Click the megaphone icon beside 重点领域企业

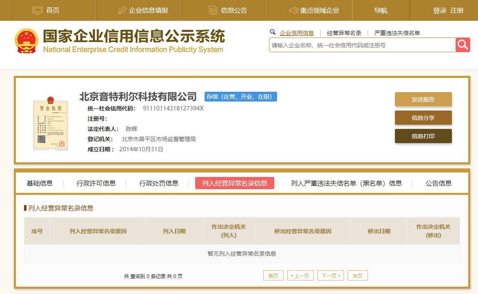click(293, 10)
